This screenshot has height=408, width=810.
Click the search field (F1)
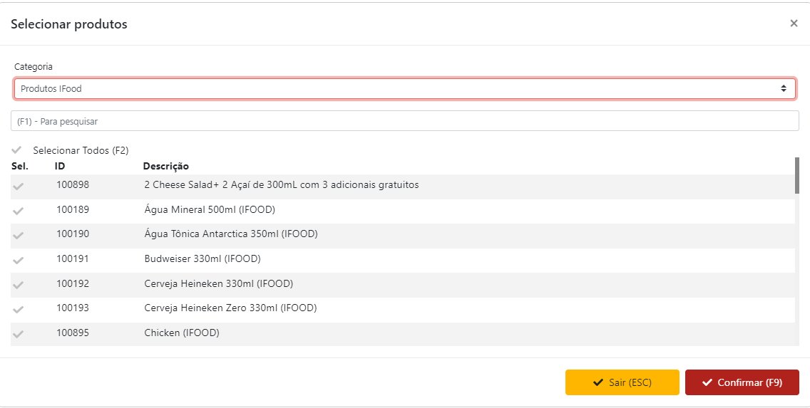pyautogui.click(x=404, y=121)
